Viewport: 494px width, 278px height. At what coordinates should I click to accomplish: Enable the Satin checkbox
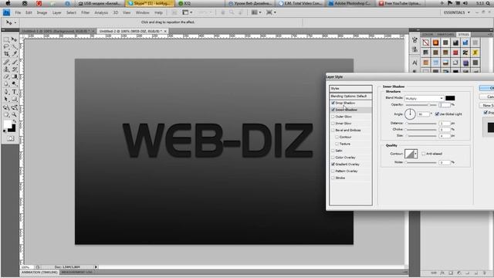(333, 151)
